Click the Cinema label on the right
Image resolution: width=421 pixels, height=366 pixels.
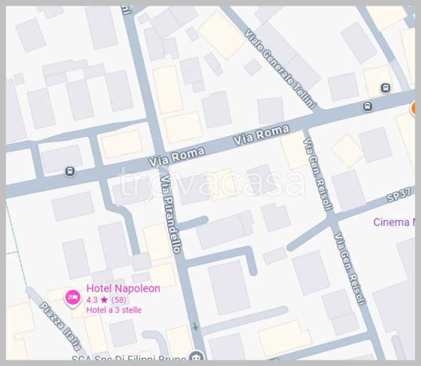391,222
